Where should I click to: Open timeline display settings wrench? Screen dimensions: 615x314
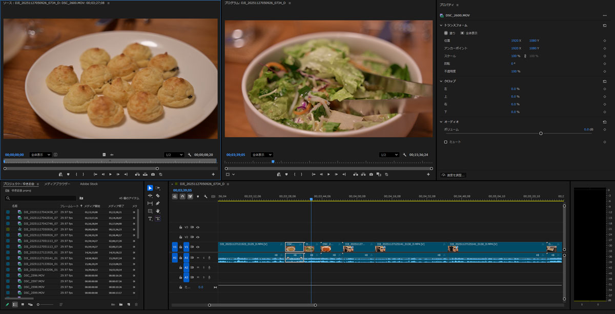206,196
